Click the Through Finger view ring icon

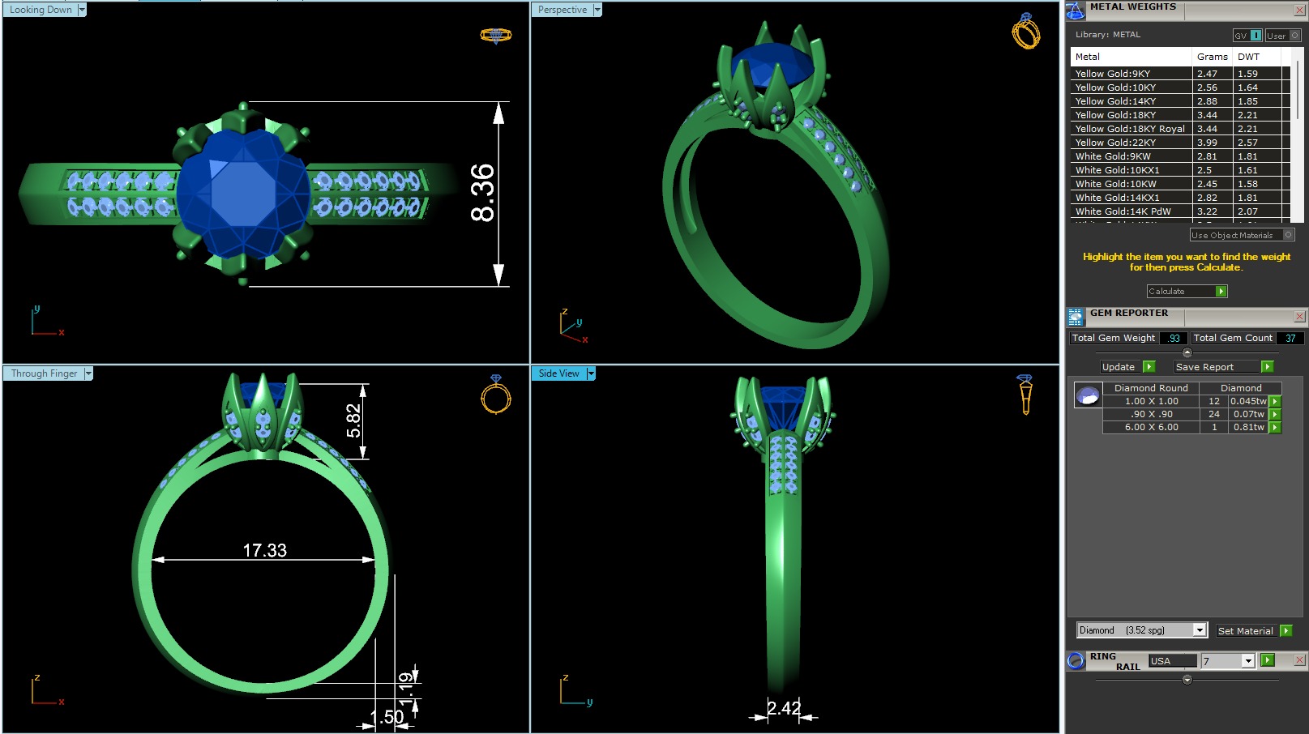click(x=496, y=395)
